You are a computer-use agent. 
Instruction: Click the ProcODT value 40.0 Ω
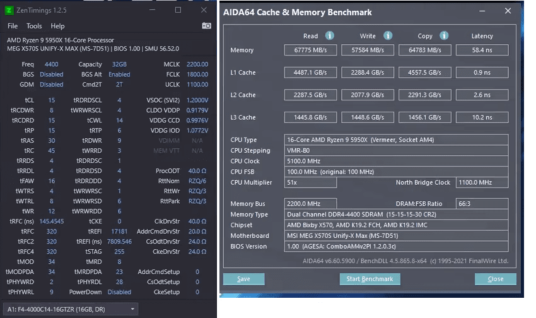(197, 170)
